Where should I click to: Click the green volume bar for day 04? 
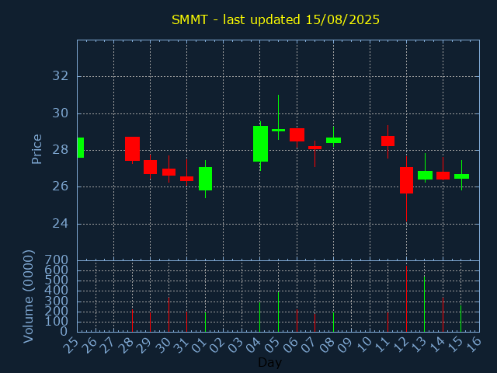[x=260, y=317]
